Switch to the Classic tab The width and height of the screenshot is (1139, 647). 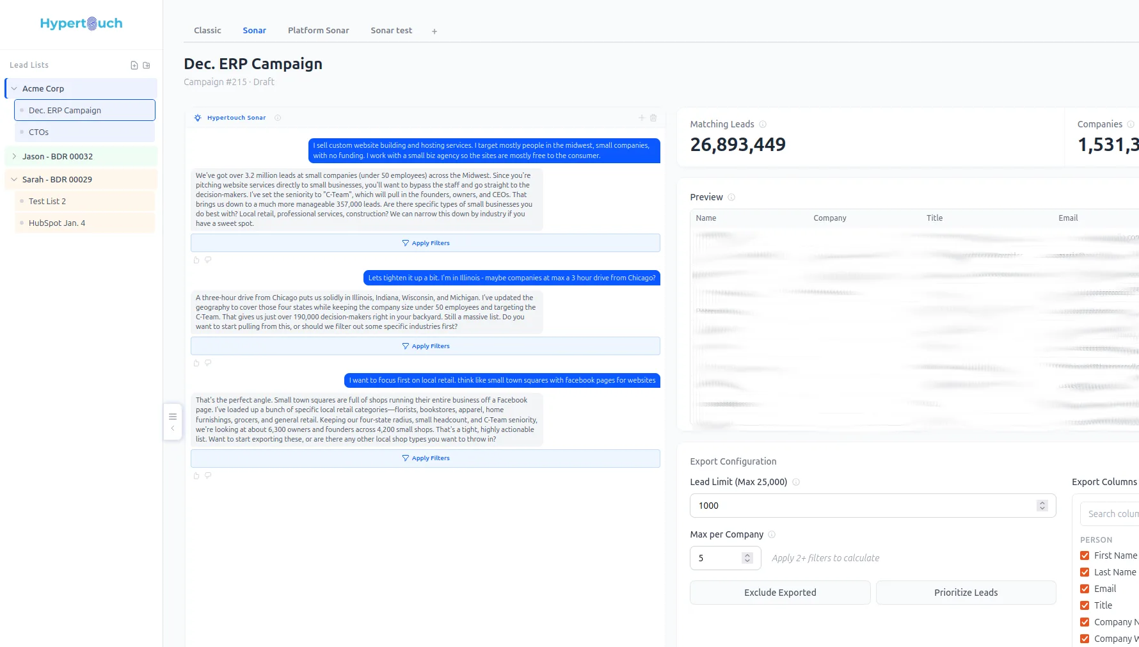tap(207, 31)
